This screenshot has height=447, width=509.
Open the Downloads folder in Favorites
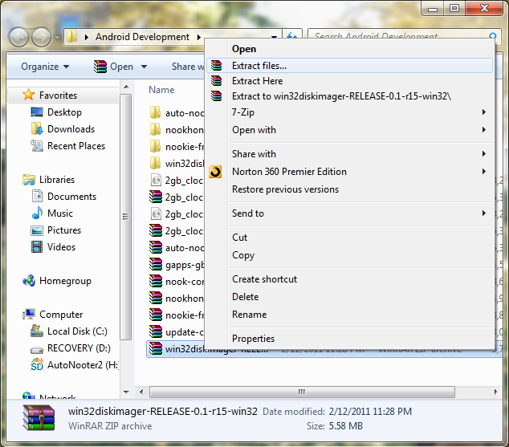(71, 129)
